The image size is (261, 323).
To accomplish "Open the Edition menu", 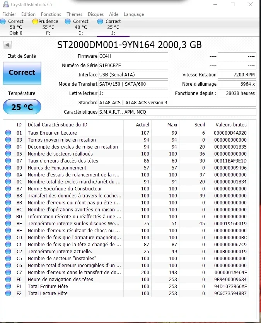I will pyautogui.click(x=28, y=14).
